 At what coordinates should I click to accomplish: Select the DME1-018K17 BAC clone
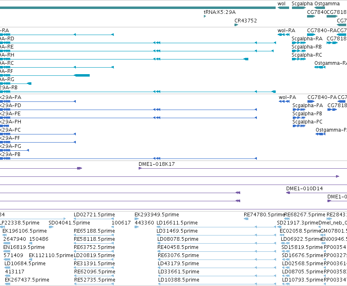(243, 168)
